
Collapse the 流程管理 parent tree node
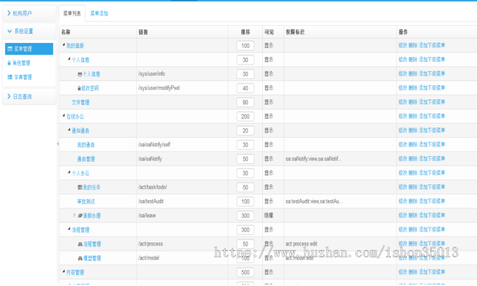tap(69, 229)
